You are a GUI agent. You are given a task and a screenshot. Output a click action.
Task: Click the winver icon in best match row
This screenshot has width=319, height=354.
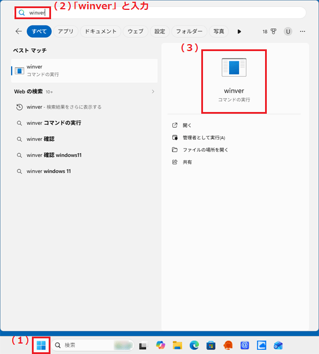click(x=19, y=71)
